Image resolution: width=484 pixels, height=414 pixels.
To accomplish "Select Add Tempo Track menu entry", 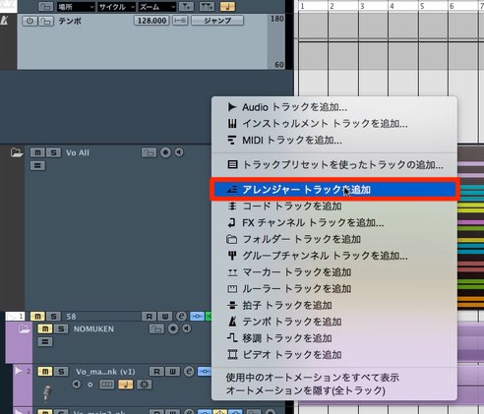I will (334, 322).
